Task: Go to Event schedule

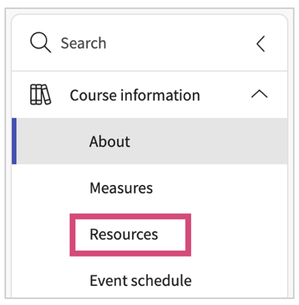Action: click(140, 280)
